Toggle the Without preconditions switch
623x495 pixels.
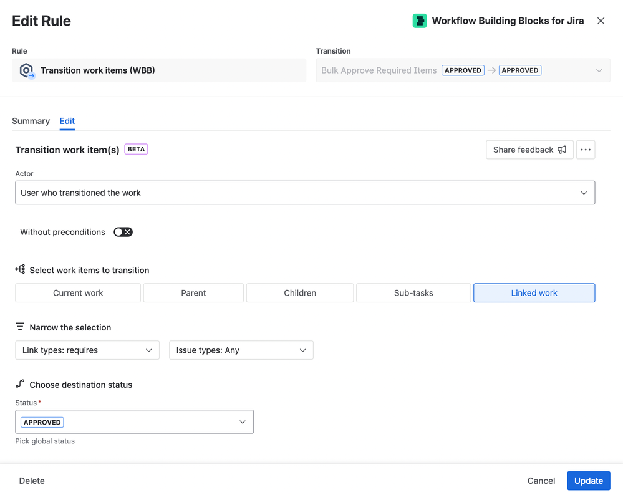coord(123,232)
